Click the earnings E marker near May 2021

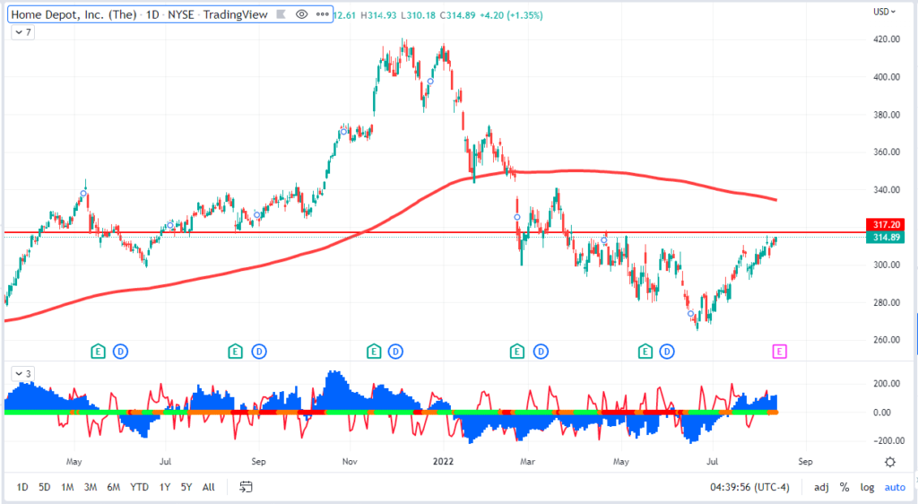98,352
